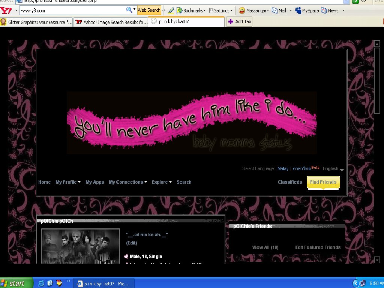
Task: Click the News icon in toolbar
Action: point(324,10)
